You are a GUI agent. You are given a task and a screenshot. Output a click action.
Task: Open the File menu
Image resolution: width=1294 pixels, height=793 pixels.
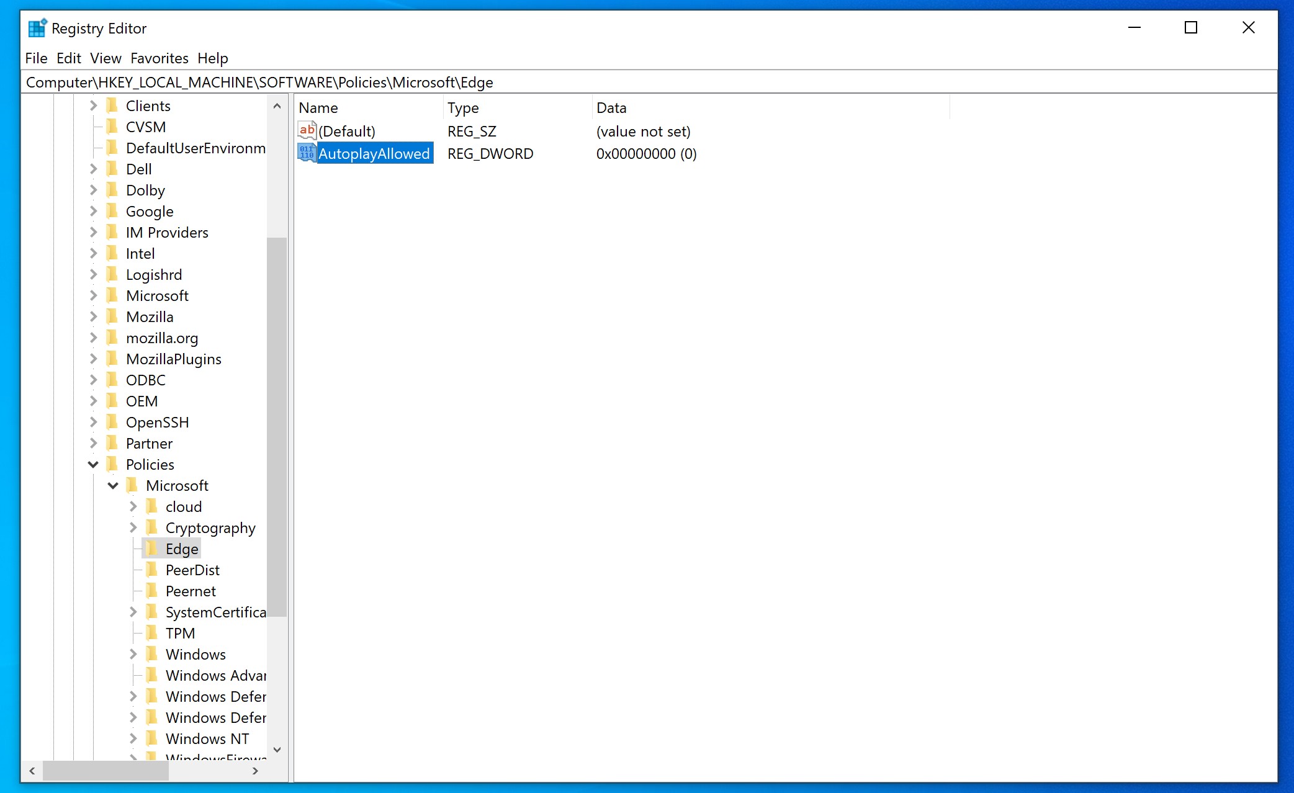36,58
